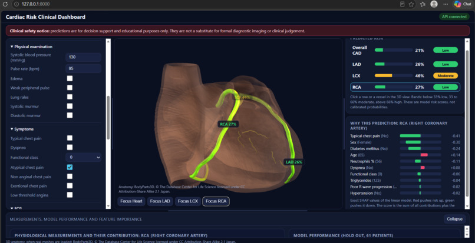
Task: Open the browser profile avatar
Action: pyautogui.click(x=434, y=4)
